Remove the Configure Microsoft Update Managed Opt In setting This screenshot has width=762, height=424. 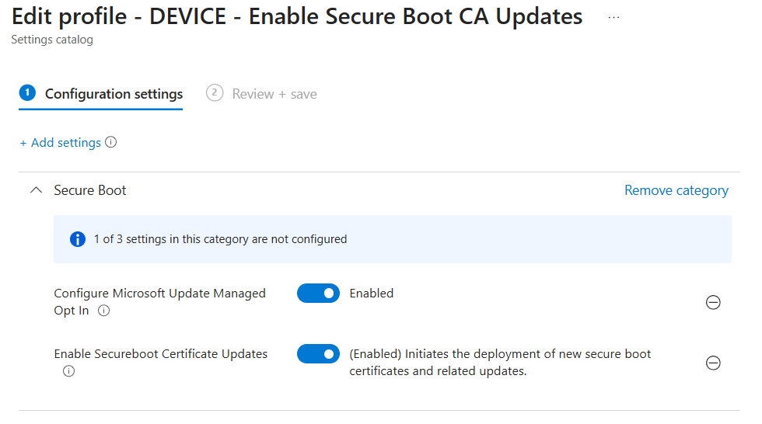[712, 303]
